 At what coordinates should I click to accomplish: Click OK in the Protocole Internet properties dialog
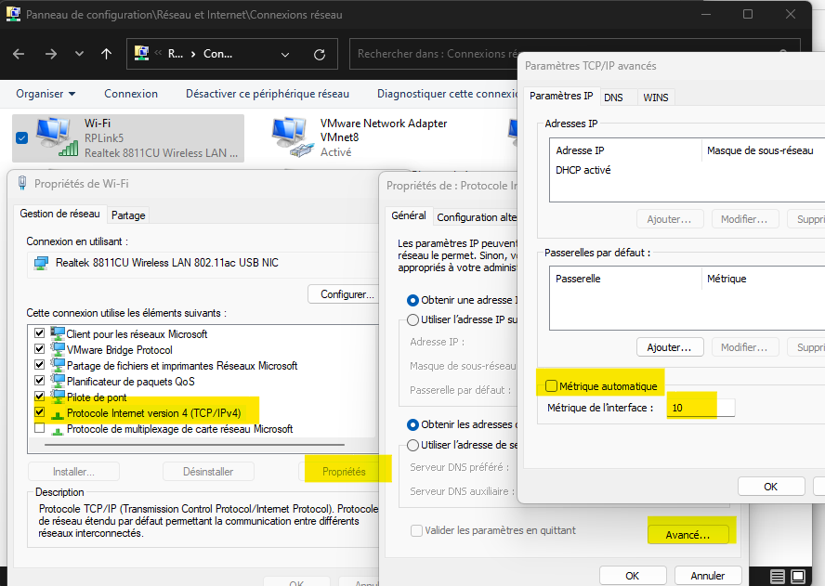[633, 576]
